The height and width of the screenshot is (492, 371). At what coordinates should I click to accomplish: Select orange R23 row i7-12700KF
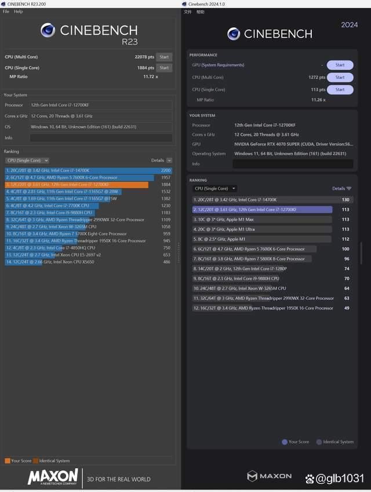[89, 184]
